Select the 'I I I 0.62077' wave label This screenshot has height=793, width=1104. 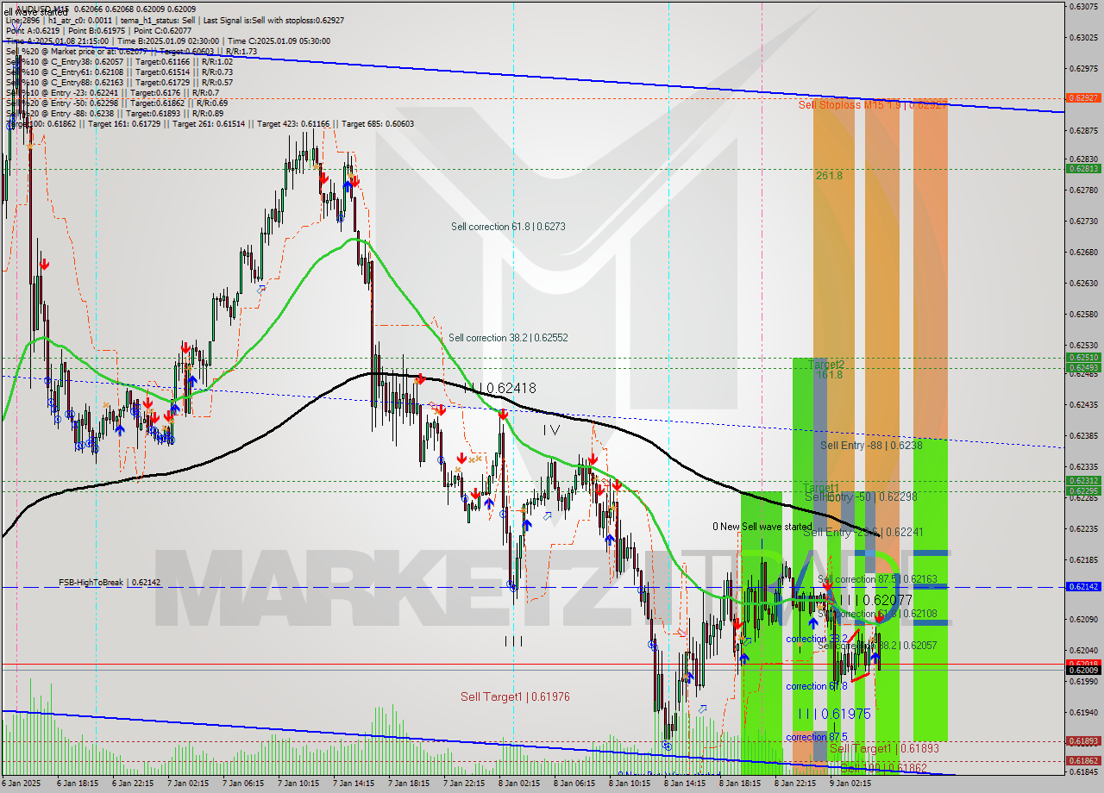pos(876,599)
